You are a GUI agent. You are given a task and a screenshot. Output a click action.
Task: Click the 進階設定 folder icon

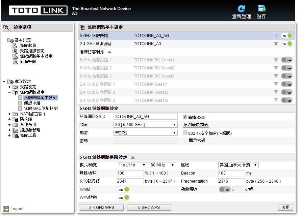(10, 82)
